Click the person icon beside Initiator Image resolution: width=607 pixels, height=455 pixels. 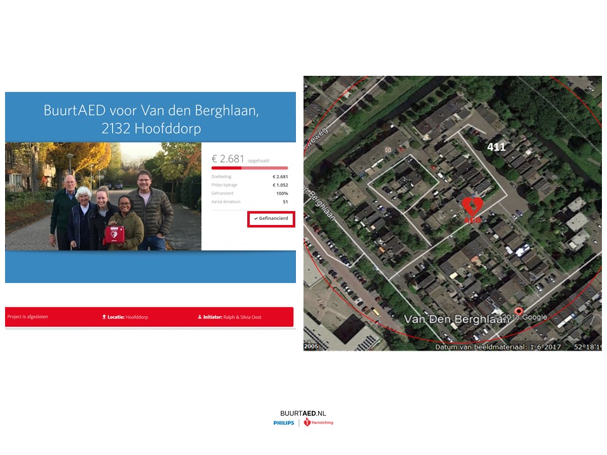[200, 317]
